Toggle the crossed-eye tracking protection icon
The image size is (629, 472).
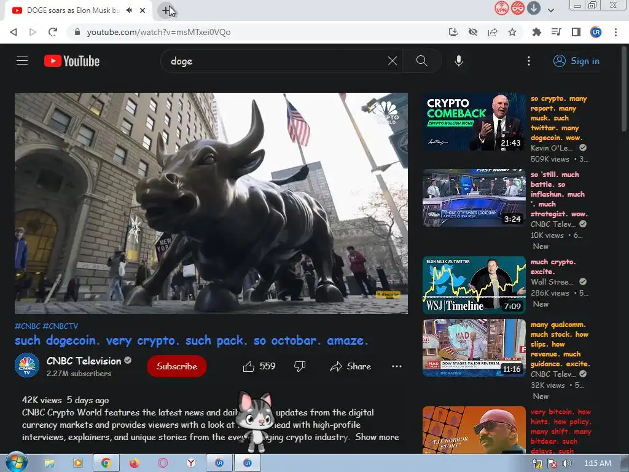(473, 32)
